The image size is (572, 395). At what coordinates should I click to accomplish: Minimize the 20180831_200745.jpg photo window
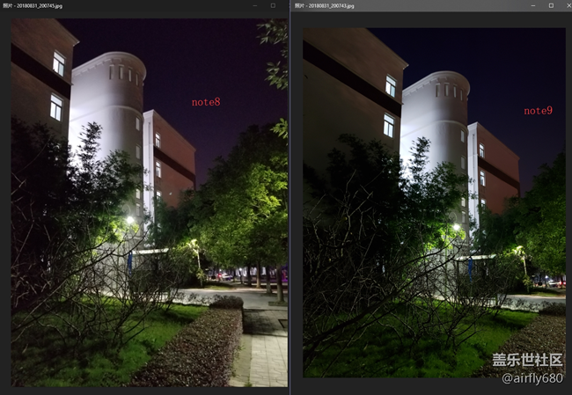254,5
